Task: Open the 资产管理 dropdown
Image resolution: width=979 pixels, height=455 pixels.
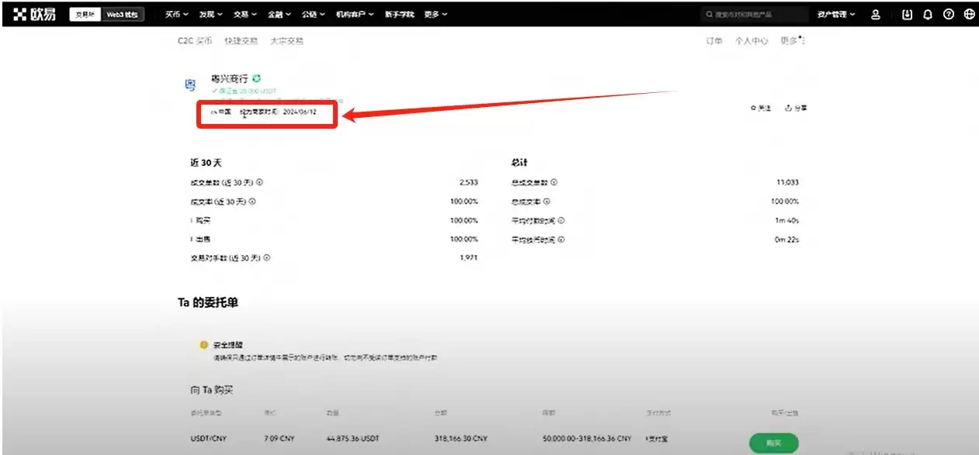Action: coord(834,14)
